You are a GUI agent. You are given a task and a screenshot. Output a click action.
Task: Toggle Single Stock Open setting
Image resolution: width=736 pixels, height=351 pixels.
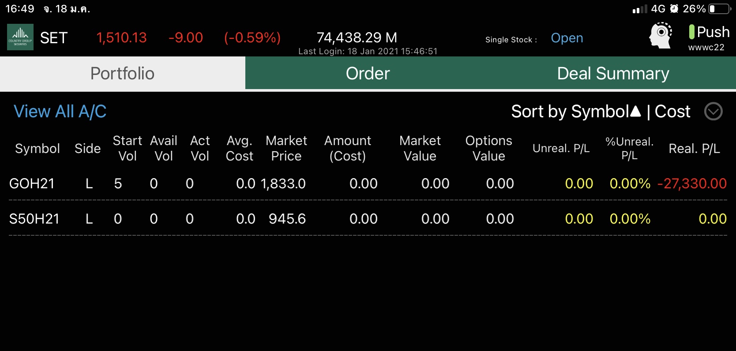pyautogui.click(x=567, y=38)
